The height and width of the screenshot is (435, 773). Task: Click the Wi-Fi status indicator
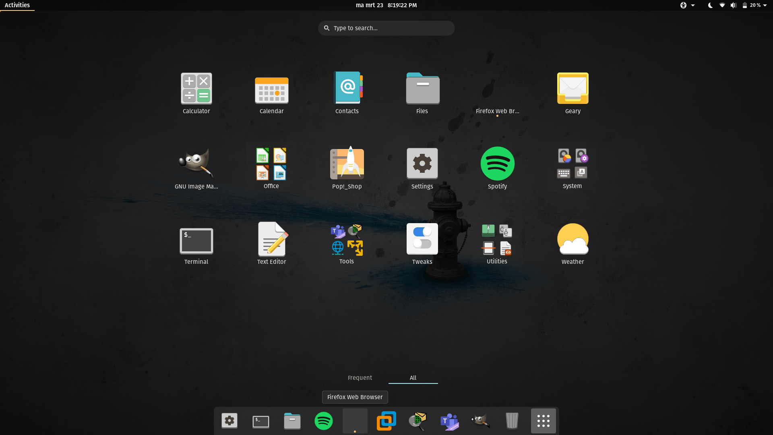pyautogui.click(x=722, y=5)
